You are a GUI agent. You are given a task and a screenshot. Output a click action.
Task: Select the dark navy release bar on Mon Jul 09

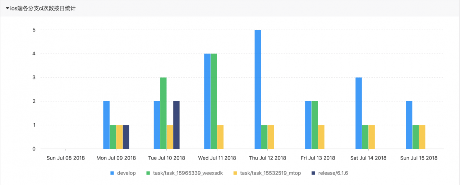pos(126,137)
